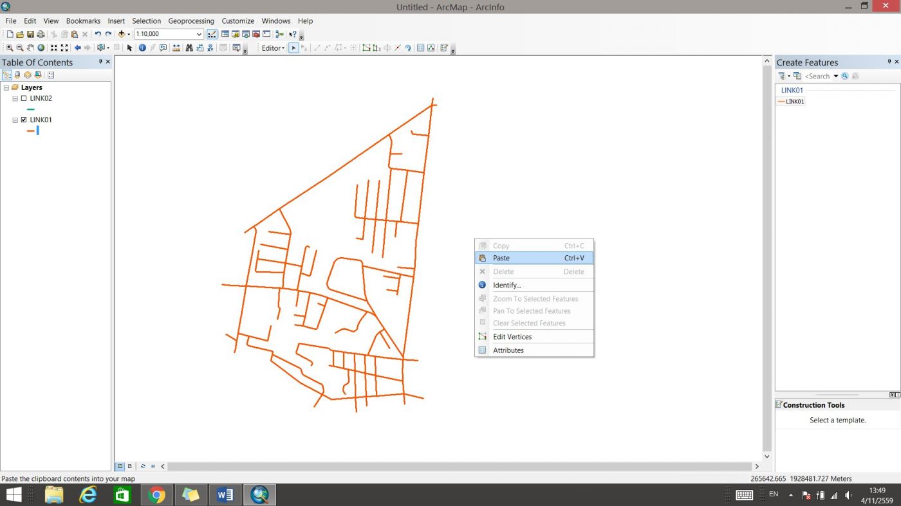This screenshot has width=901, height=506.
Task: Choose the Identify tool in toolbar
Action: point(142,48)
